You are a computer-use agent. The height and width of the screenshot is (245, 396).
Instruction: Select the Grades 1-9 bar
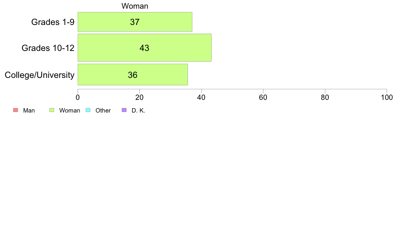pos(135,22)
